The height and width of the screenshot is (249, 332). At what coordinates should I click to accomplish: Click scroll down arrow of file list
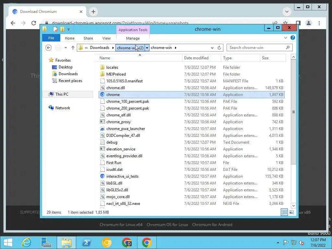293,205
